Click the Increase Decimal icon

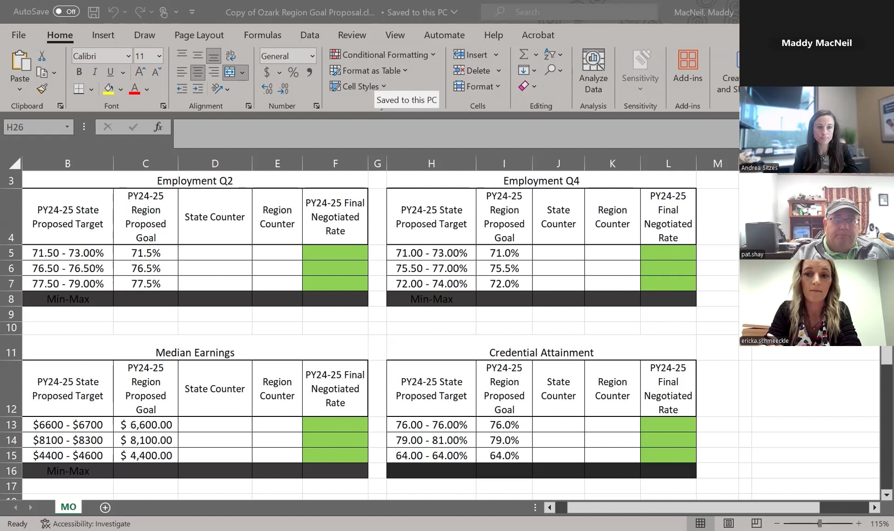point(267,89)
